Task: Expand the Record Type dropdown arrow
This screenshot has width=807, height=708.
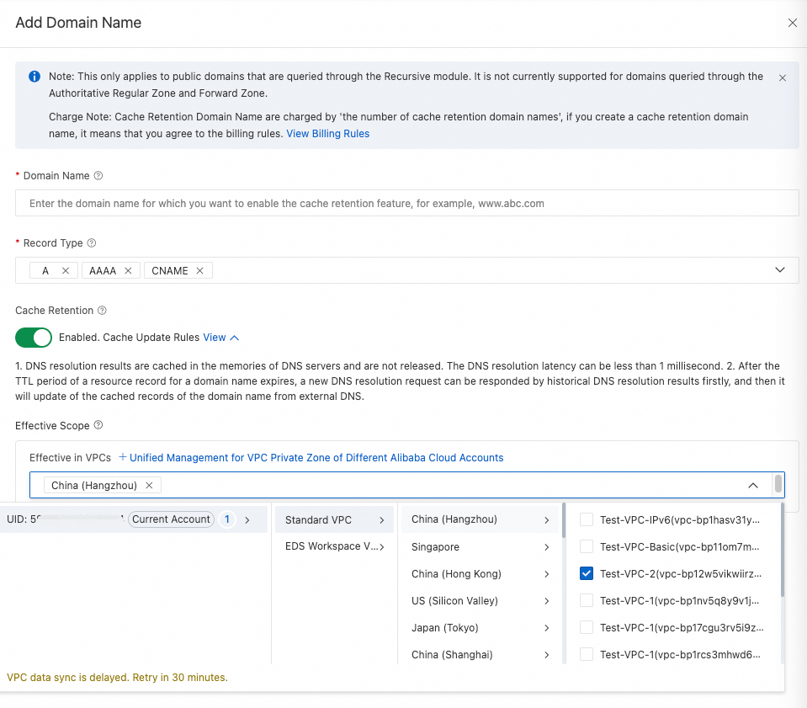Action: (780, 270)
